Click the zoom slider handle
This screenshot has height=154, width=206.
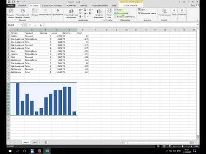click(182, 146)
